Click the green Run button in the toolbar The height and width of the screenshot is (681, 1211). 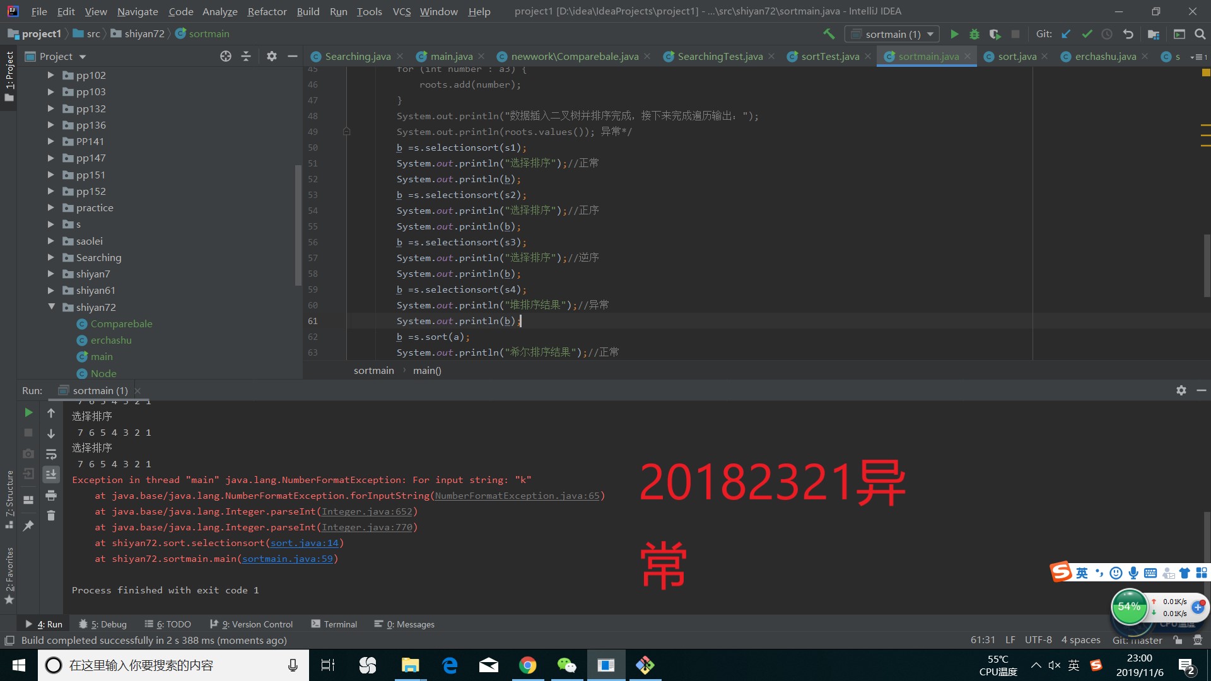pos(954,34)
